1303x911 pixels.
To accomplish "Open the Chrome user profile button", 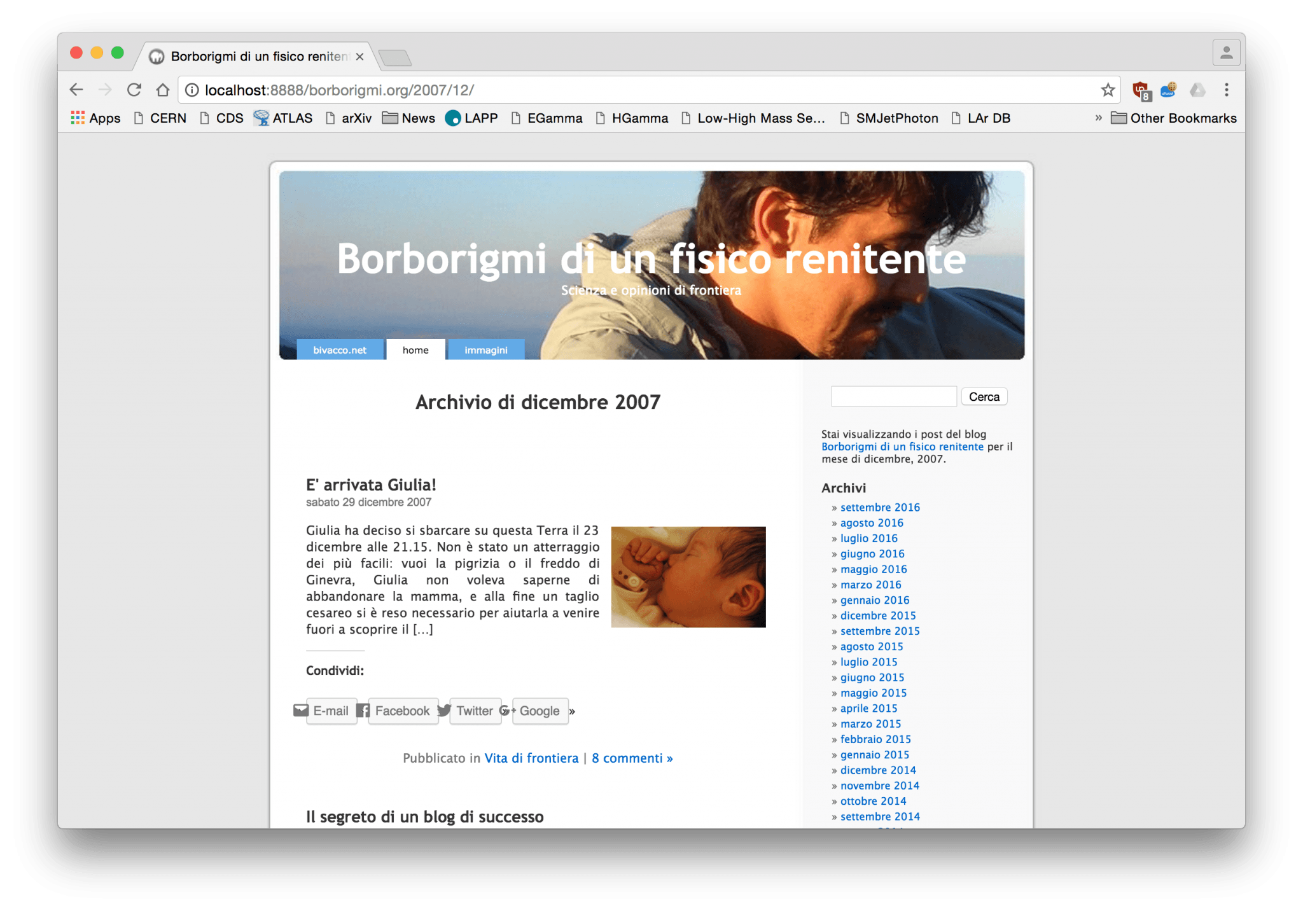I will click(x=1226, y=53).
